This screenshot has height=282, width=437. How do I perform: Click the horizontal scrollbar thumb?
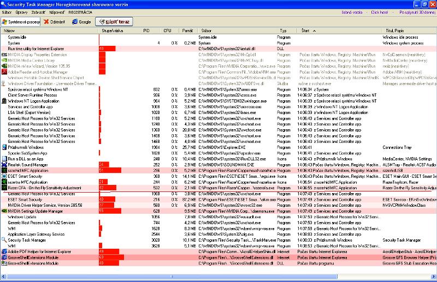point(172,277)
